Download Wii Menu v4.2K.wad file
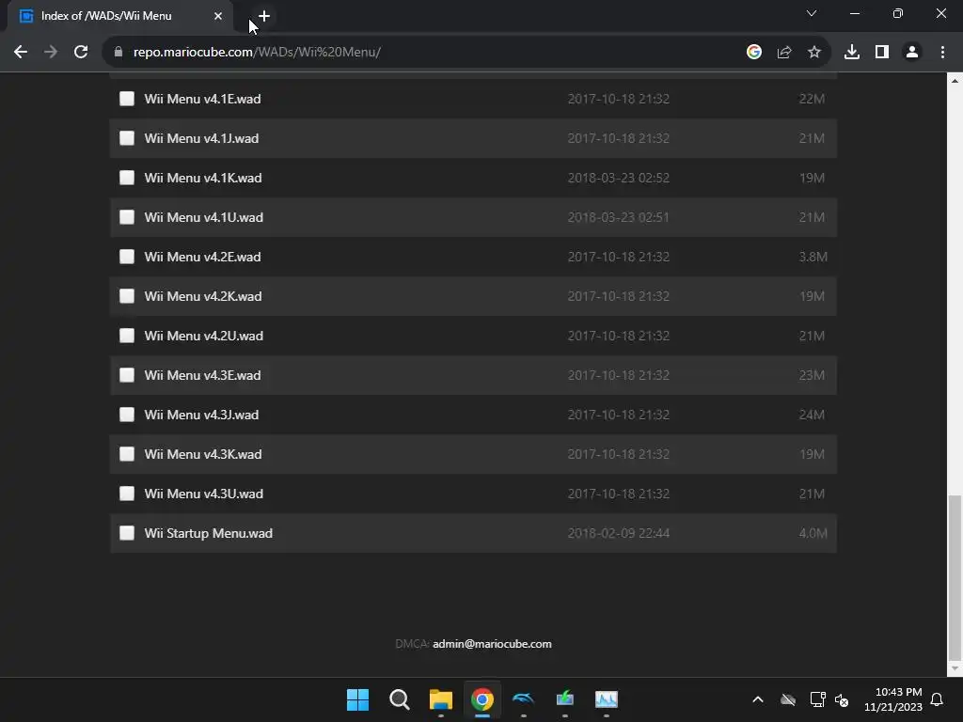The image size is (963, 722). pyautogui.click(x=203, y=296)
